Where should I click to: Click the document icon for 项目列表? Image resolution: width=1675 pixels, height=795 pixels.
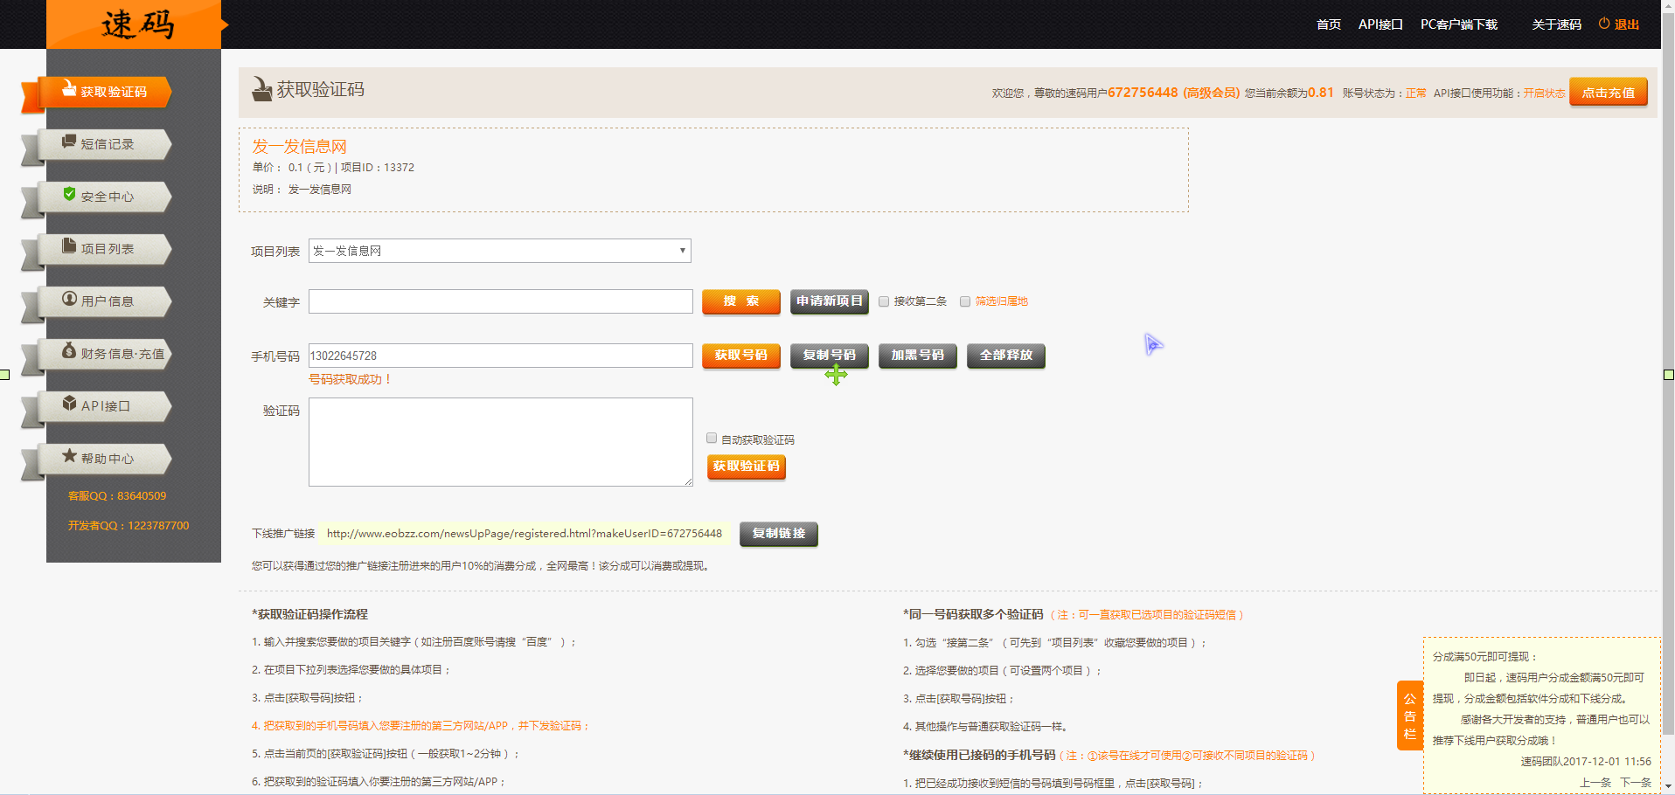[x=69, y=246]
